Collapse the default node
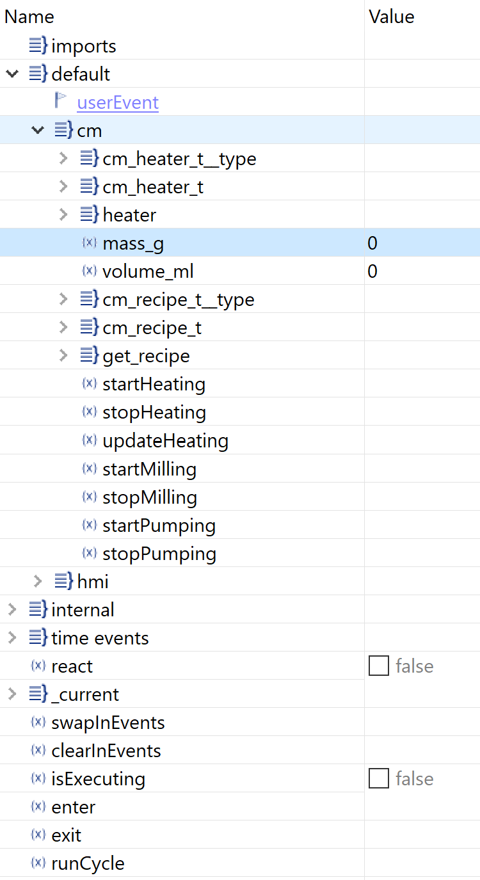 [x=12, y=74]
